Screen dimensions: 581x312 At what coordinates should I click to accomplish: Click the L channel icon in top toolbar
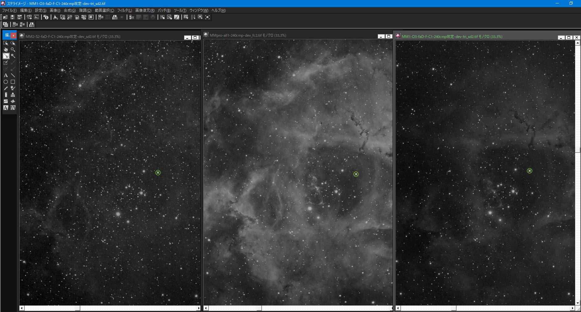pyautogui.click(x=115, y=17)
